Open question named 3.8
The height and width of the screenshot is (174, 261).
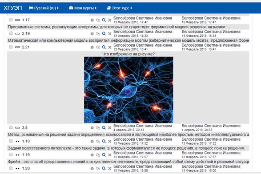click(25, 128)
